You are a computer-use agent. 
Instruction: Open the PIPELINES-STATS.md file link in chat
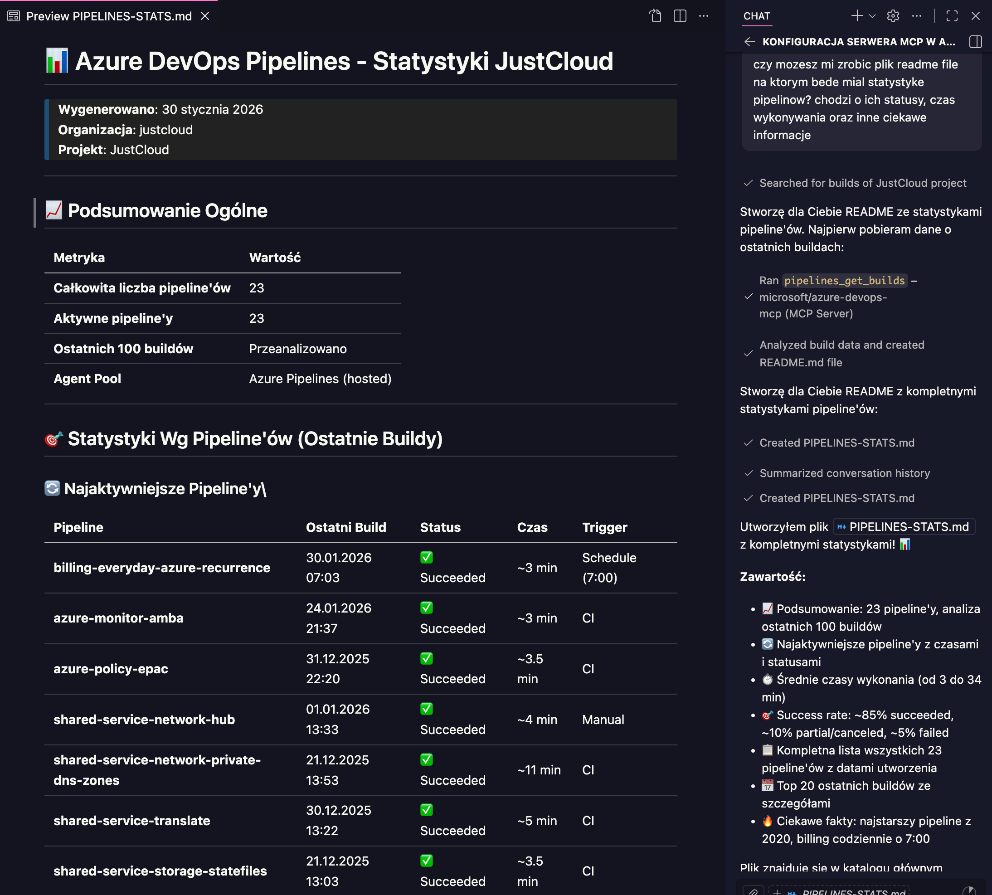904,527
